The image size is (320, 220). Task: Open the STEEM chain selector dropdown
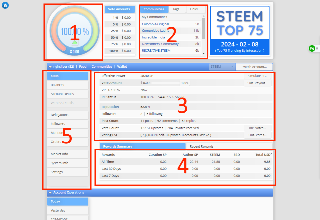point(222,67)
